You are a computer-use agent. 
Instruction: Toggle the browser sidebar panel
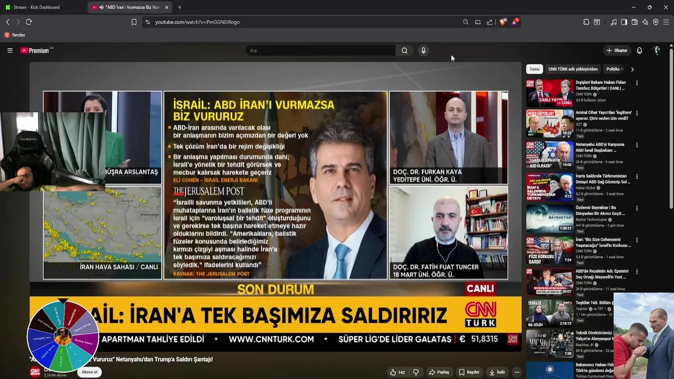[x=624, y=22]
